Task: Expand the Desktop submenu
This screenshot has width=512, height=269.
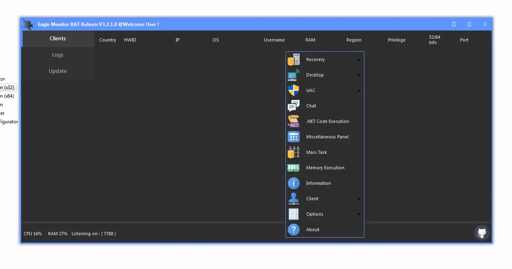Action: pyautogui.click(x=359, y=75)
